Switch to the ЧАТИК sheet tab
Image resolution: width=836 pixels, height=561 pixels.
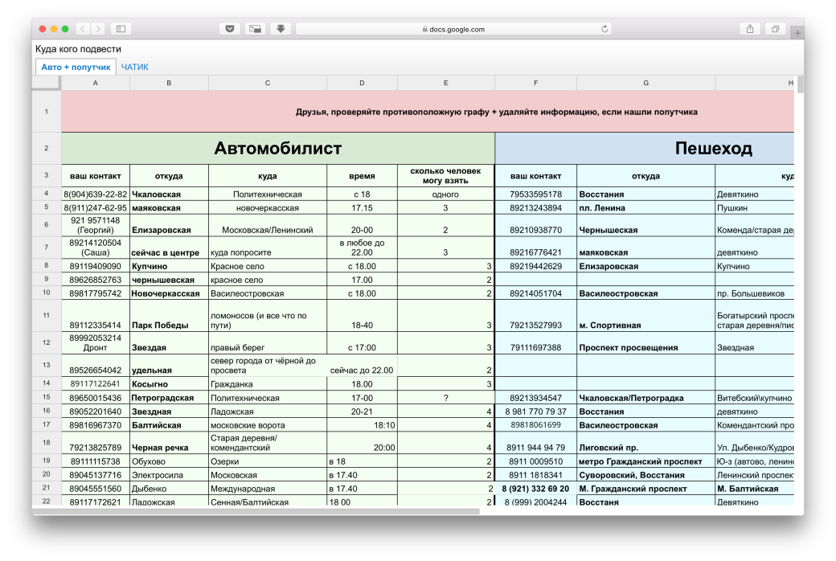[x=134, y=68]
